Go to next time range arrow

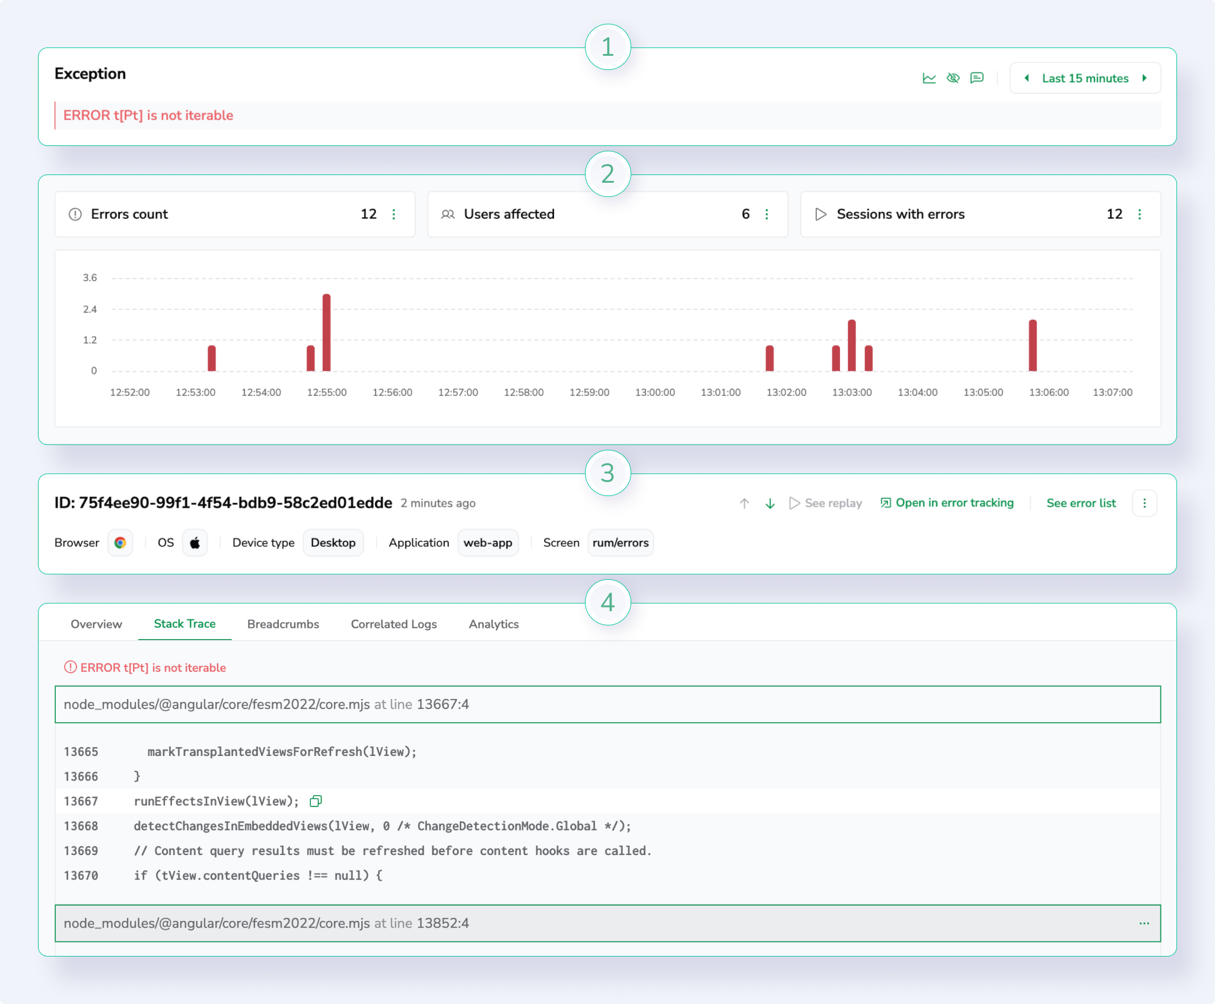tap(1144, 78)
